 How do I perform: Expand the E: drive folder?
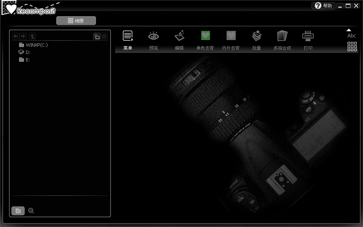(x=28, y=60)
